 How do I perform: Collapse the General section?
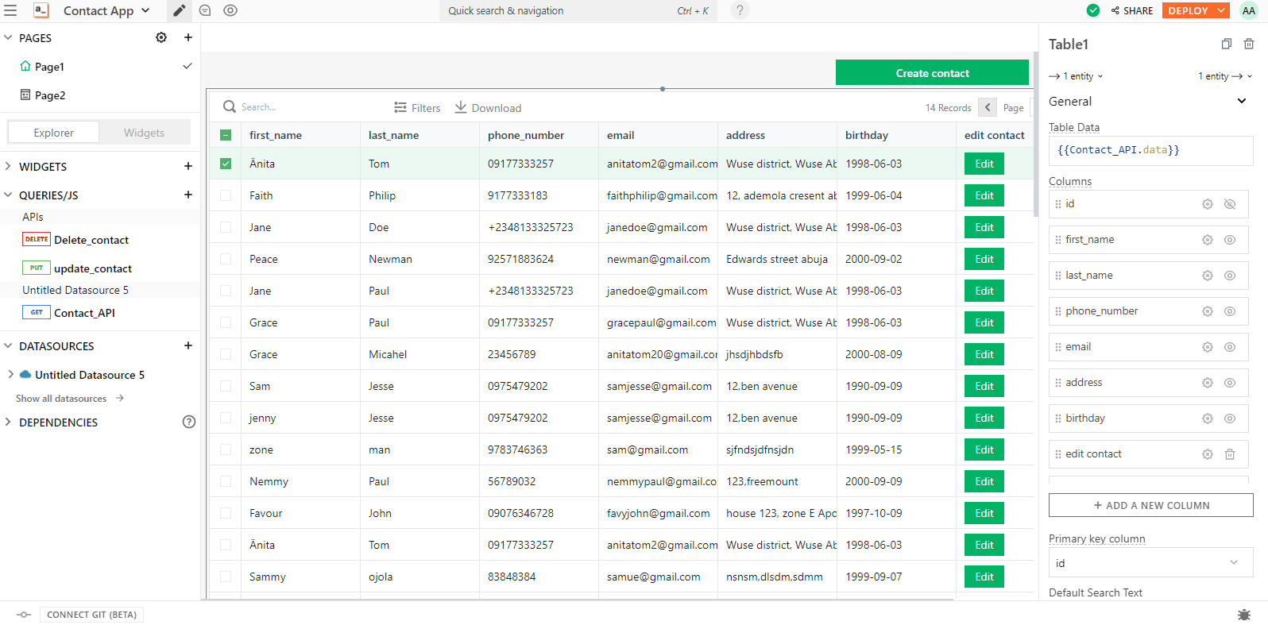(x=1241, y=101)
